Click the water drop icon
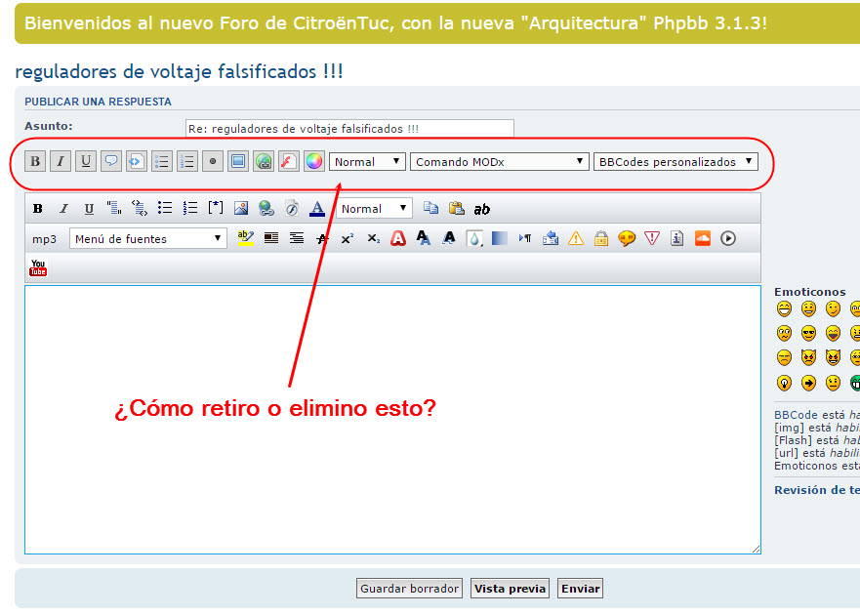 pyautogui.click(x=474, y=238)
